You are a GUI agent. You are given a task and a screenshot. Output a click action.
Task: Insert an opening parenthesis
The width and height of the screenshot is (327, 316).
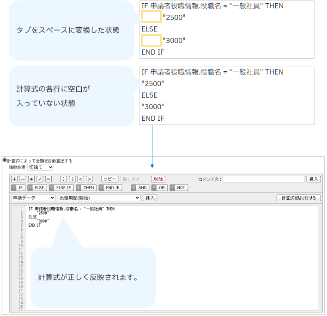tap(64, 179)
